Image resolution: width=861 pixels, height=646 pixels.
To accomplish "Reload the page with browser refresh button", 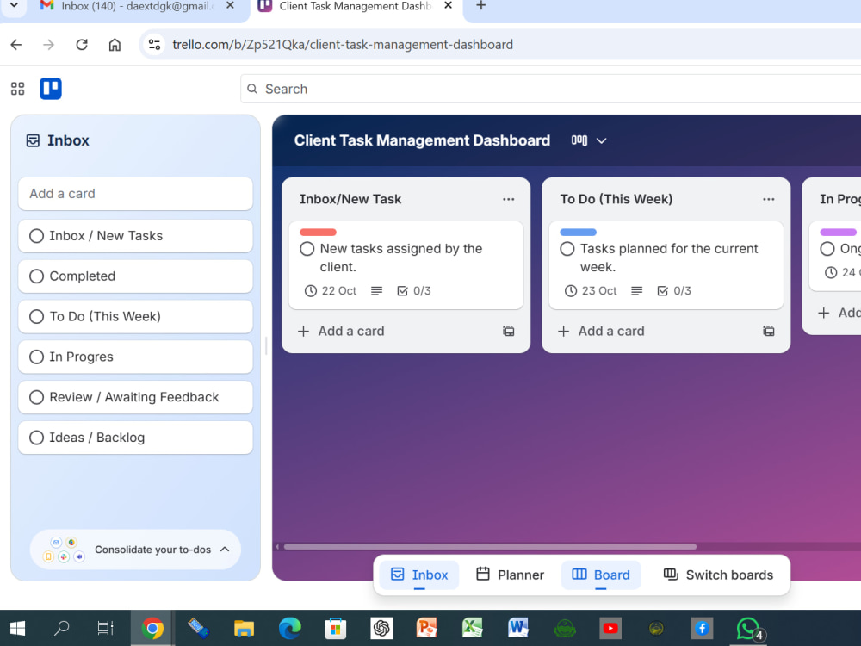I will pos(82,45).
